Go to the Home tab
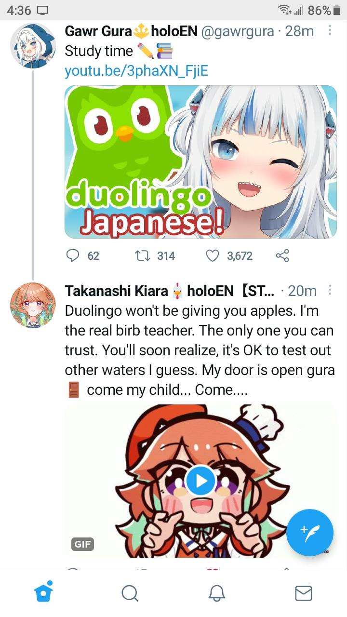The image size is (347, 617). (43, 593)
